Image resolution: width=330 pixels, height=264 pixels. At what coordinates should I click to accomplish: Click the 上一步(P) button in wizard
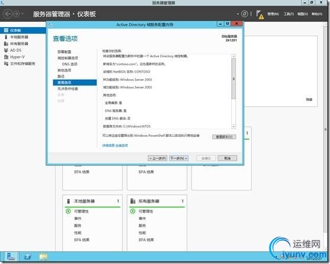click(x=158, y=158)
